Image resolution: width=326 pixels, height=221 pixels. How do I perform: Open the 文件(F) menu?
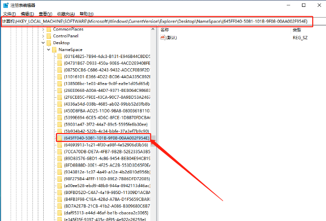[x=9, y=14]
